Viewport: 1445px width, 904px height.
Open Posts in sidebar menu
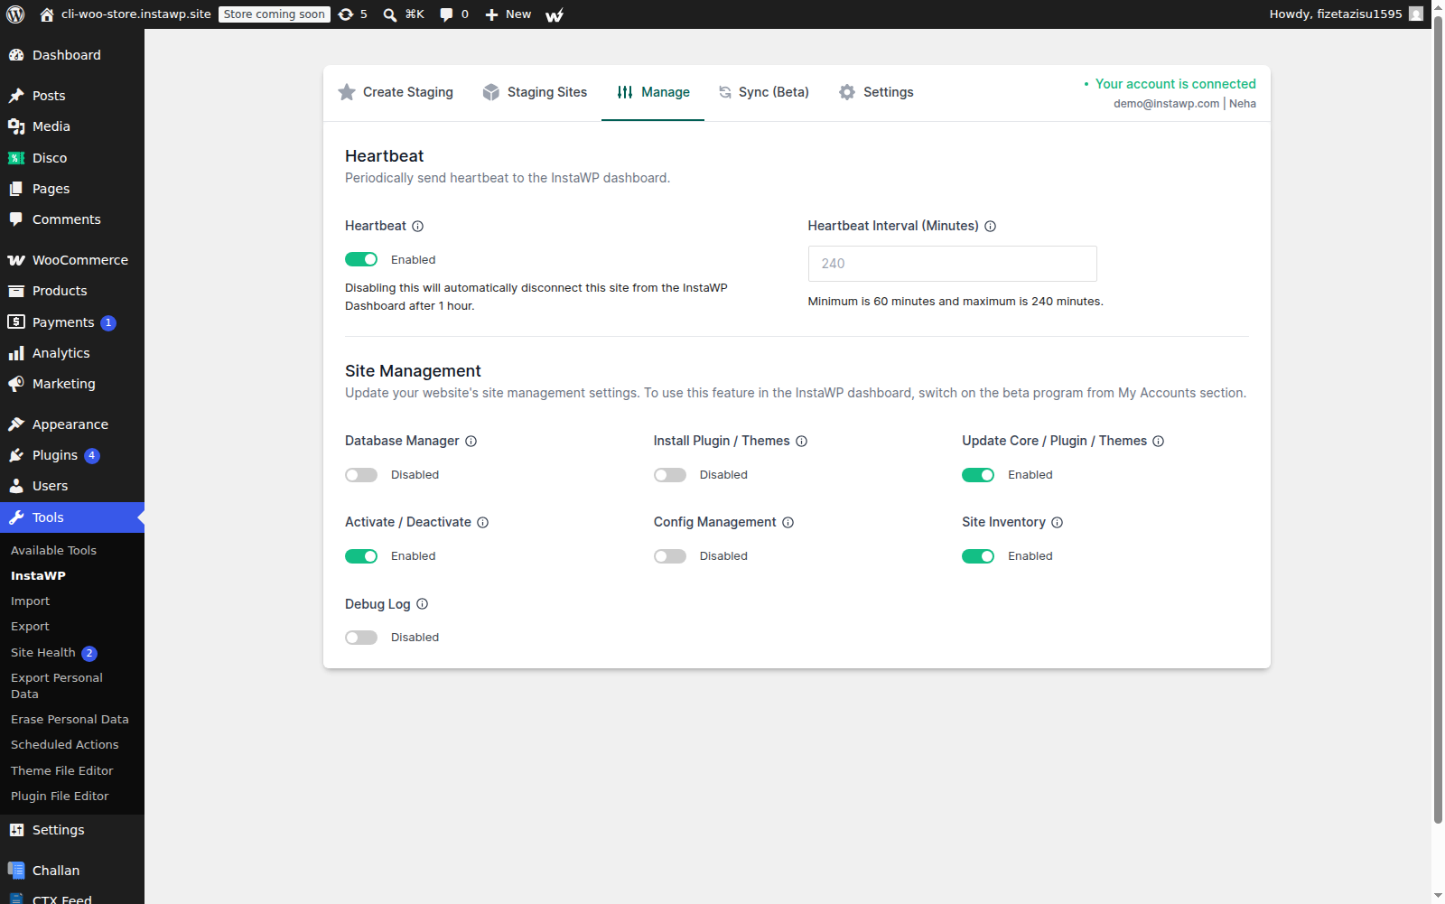tap(72, 96)
